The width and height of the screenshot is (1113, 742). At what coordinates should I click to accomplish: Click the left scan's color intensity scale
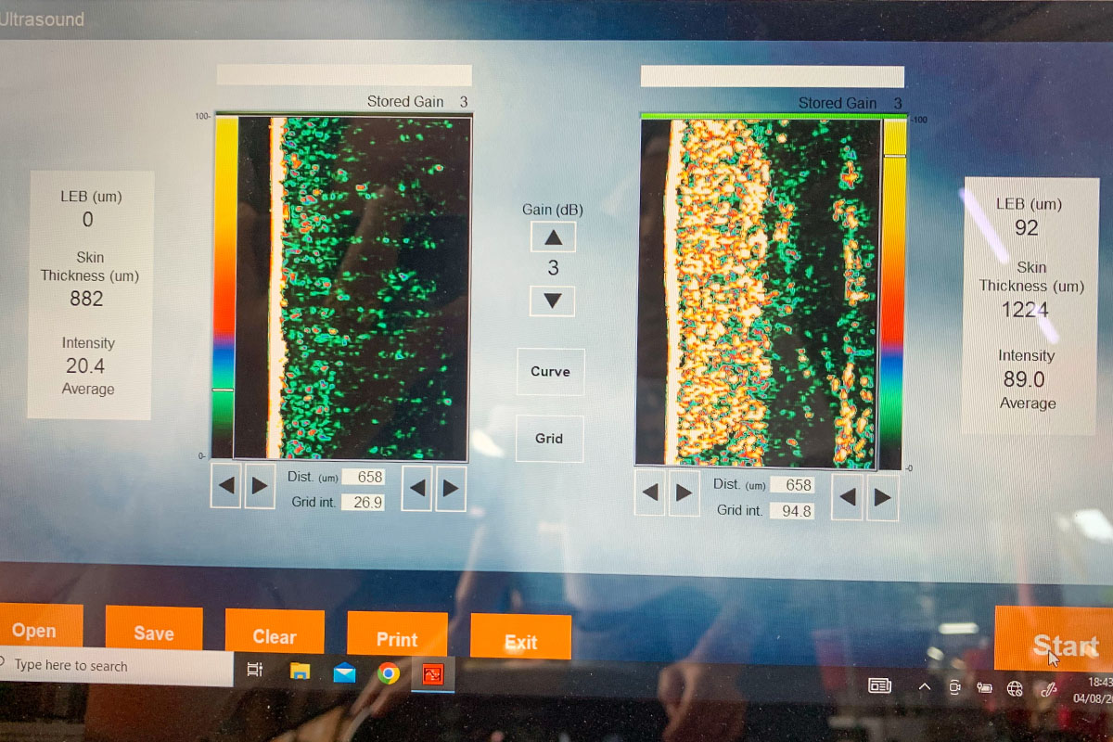[x=224, y=287]
